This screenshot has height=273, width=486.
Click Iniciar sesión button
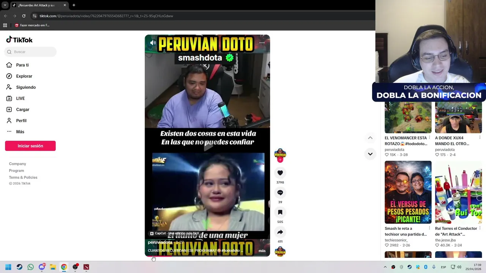click(30, 146)
